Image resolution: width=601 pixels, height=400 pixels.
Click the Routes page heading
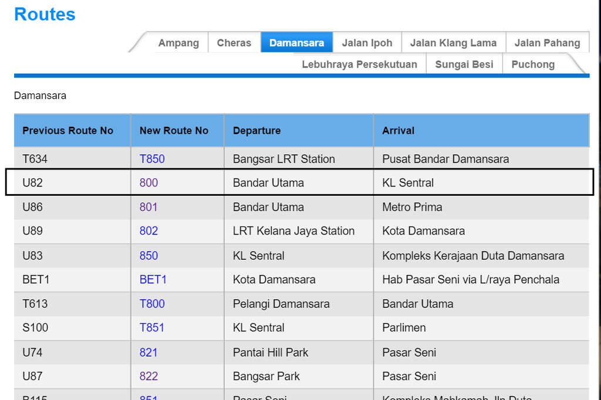coord(45,14)
